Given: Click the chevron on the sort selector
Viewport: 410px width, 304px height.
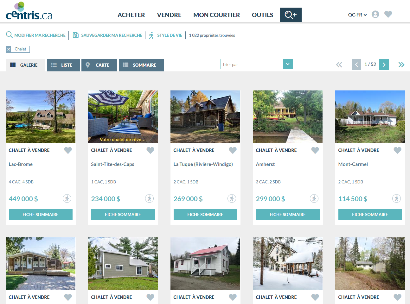Looking at the screenshot, I should click(288, 64).
